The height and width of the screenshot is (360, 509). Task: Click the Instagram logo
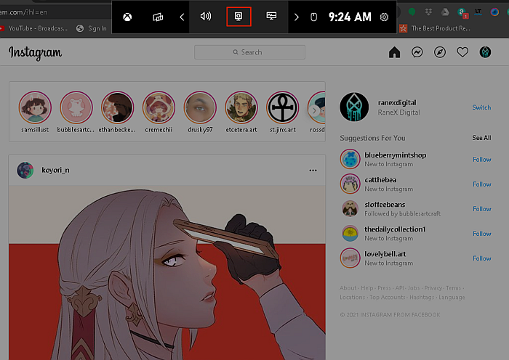pyautogui.click(x=35, y=53)
